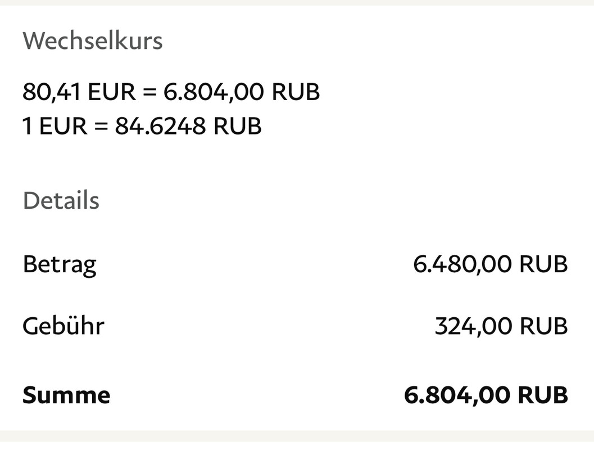Select the "1 EUR" rate base text
Image resolution: width=594 pixels, height=450 pixels.
[x=55, y=126]
